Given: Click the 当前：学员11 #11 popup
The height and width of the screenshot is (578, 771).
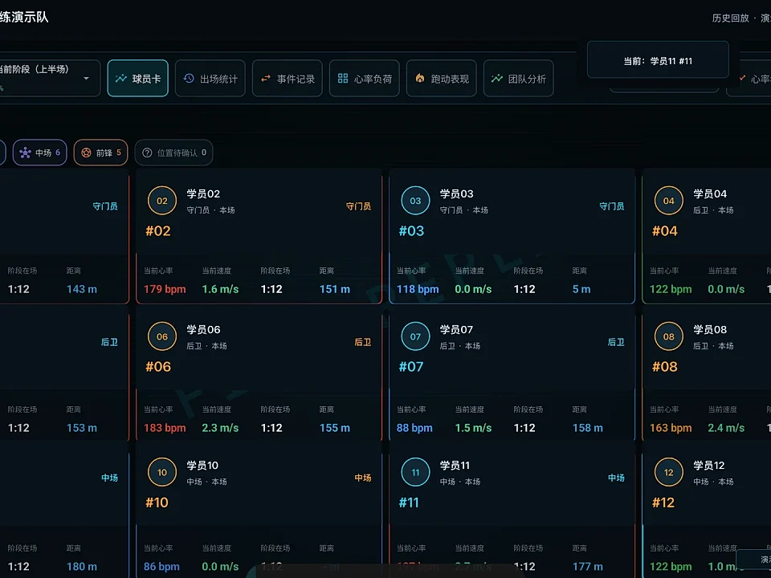Looking at the screenshot, I should pyautogui.click(x=658, y=60).
